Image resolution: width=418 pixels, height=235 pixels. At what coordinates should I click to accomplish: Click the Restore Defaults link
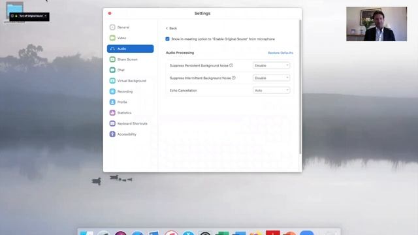point(280,53)
